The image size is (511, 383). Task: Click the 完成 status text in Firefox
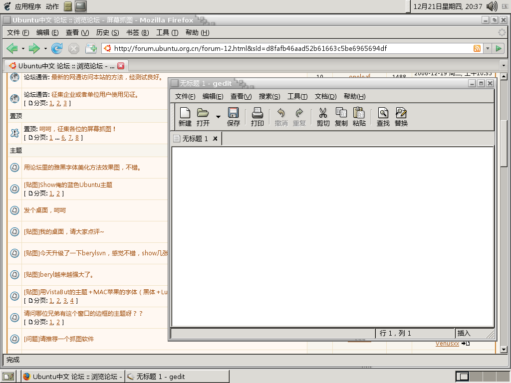tap(13, 360)
